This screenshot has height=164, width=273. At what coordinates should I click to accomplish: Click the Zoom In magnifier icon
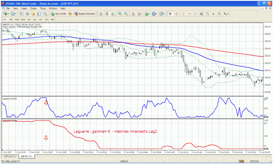120,14
